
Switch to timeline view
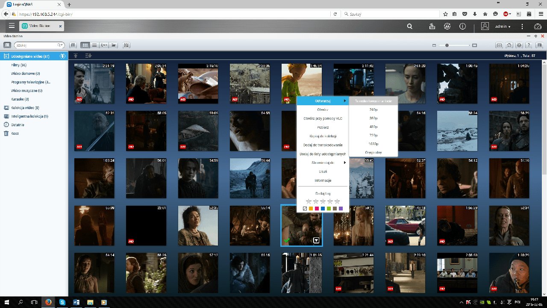pyautogui.click(x=104, y=45)
